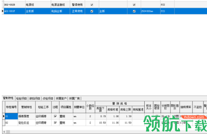Select the 1.00 standard value cell
The width and height of the screenshot is (207, 134).
coord(113,116)
